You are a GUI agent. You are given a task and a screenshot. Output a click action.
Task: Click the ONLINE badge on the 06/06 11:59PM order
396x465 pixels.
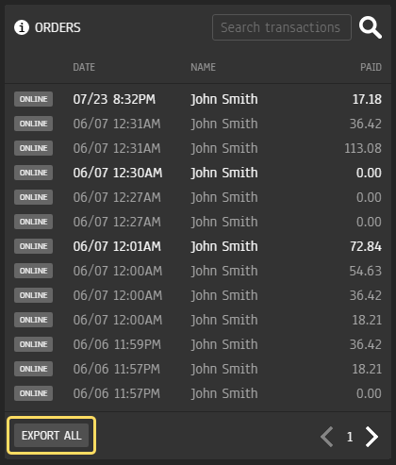coord(33,344)
